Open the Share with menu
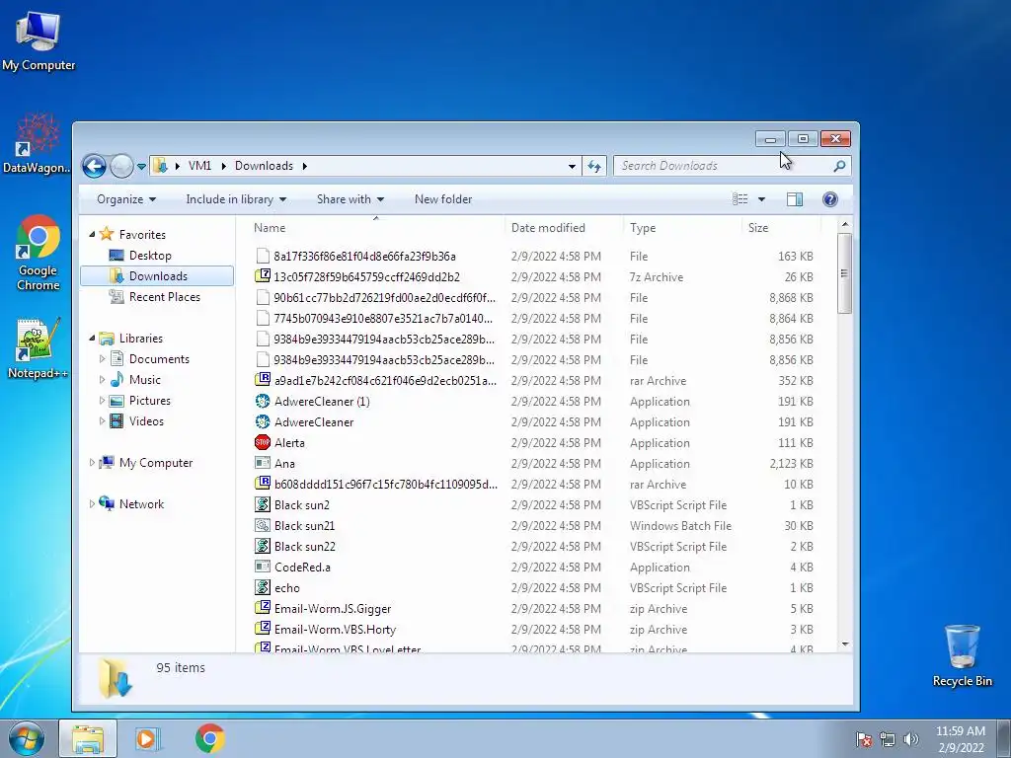The width and height of the screenshot is (1011, 758). point(350,199)
